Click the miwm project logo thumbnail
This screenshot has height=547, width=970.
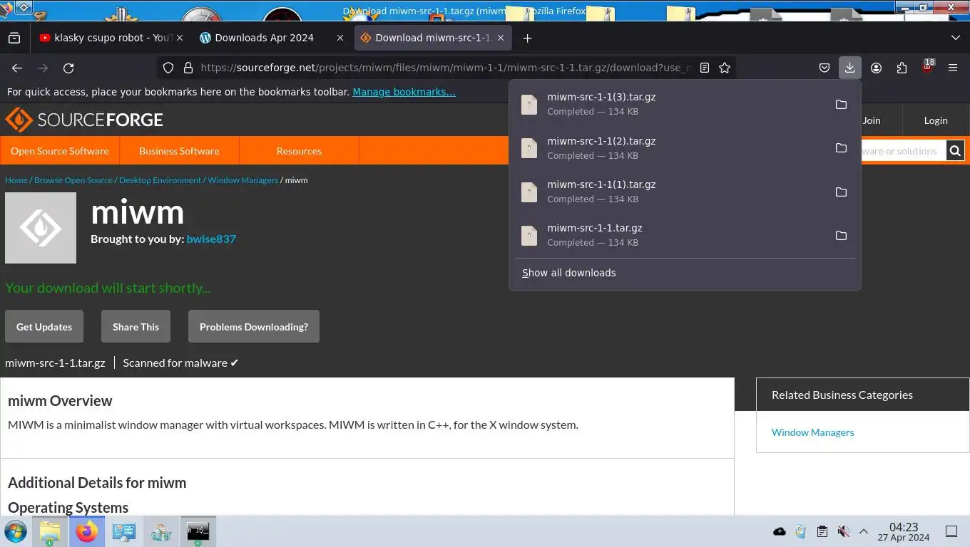41,228
